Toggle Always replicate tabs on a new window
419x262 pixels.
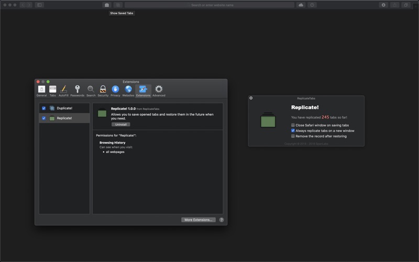click(x=293, y=130)
